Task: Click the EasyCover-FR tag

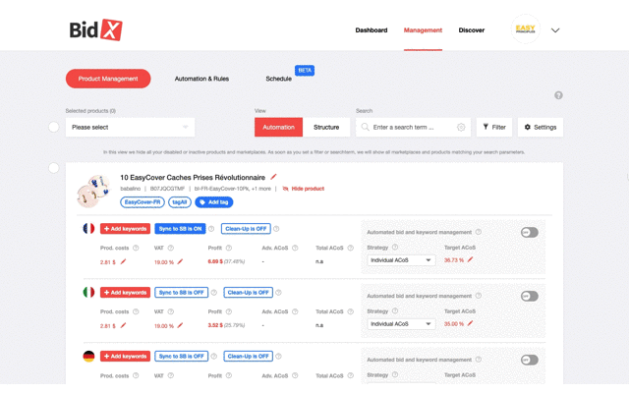Action: 143,202
